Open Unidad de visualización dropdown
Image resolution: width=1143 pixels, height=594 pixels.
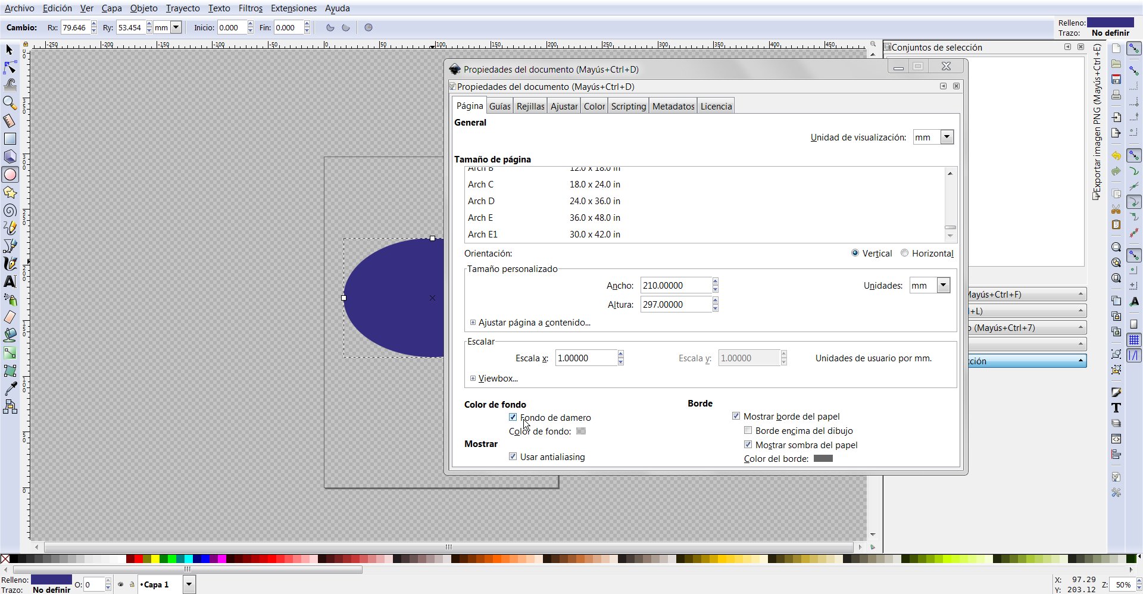(946, 137)
